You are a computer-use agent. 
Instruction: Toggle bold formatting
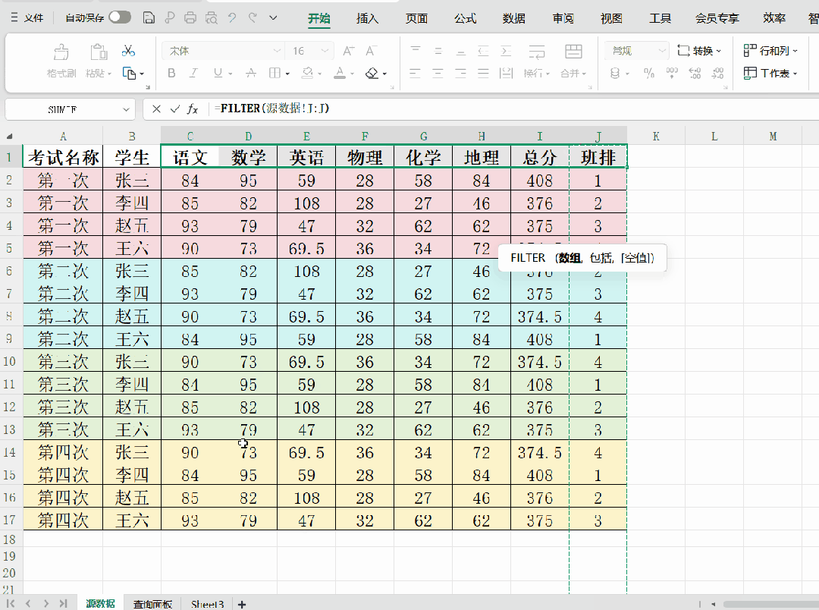pyautogui.click(x=171, y=73)
